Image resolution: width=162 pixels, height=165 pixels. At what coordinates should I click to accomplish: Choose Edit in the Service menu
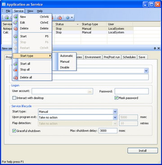coord(32,23)
